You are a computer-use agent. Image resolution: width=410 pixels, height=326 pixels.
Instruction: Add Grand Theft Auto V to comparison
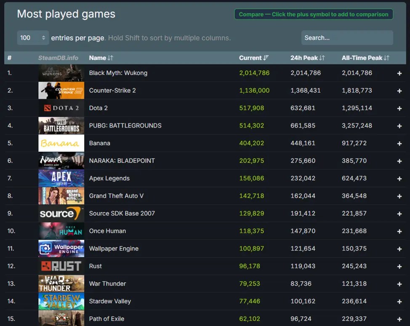pyautogui.click(x=399, y=196)
